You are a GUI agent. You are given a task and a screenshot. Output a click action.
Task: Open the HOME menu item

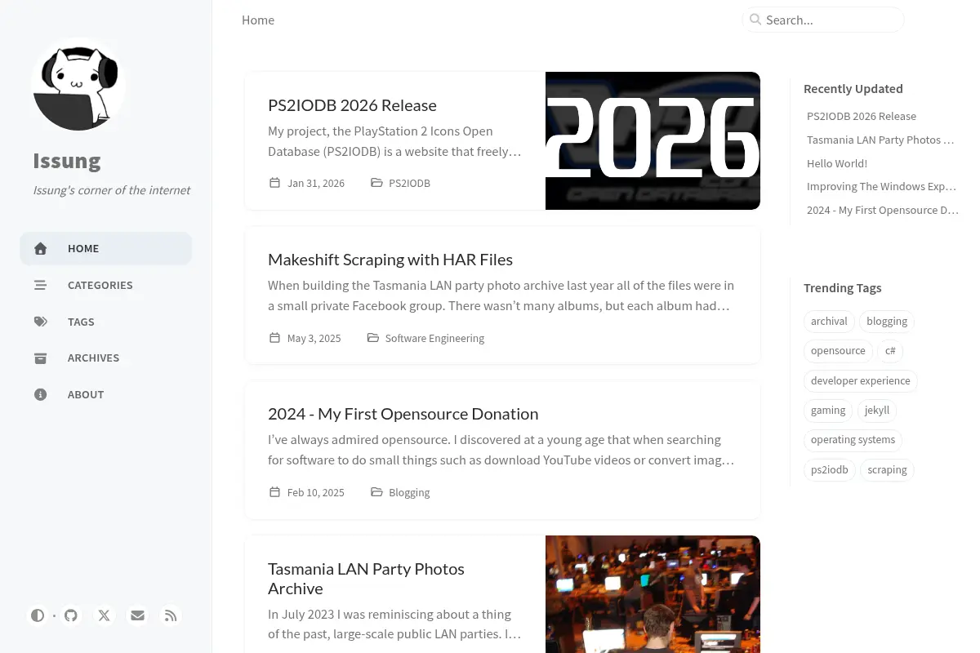coord(106,249)
